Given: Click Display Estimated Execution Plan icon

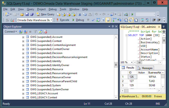Looking at the screenshot, I should coord(98,20).
